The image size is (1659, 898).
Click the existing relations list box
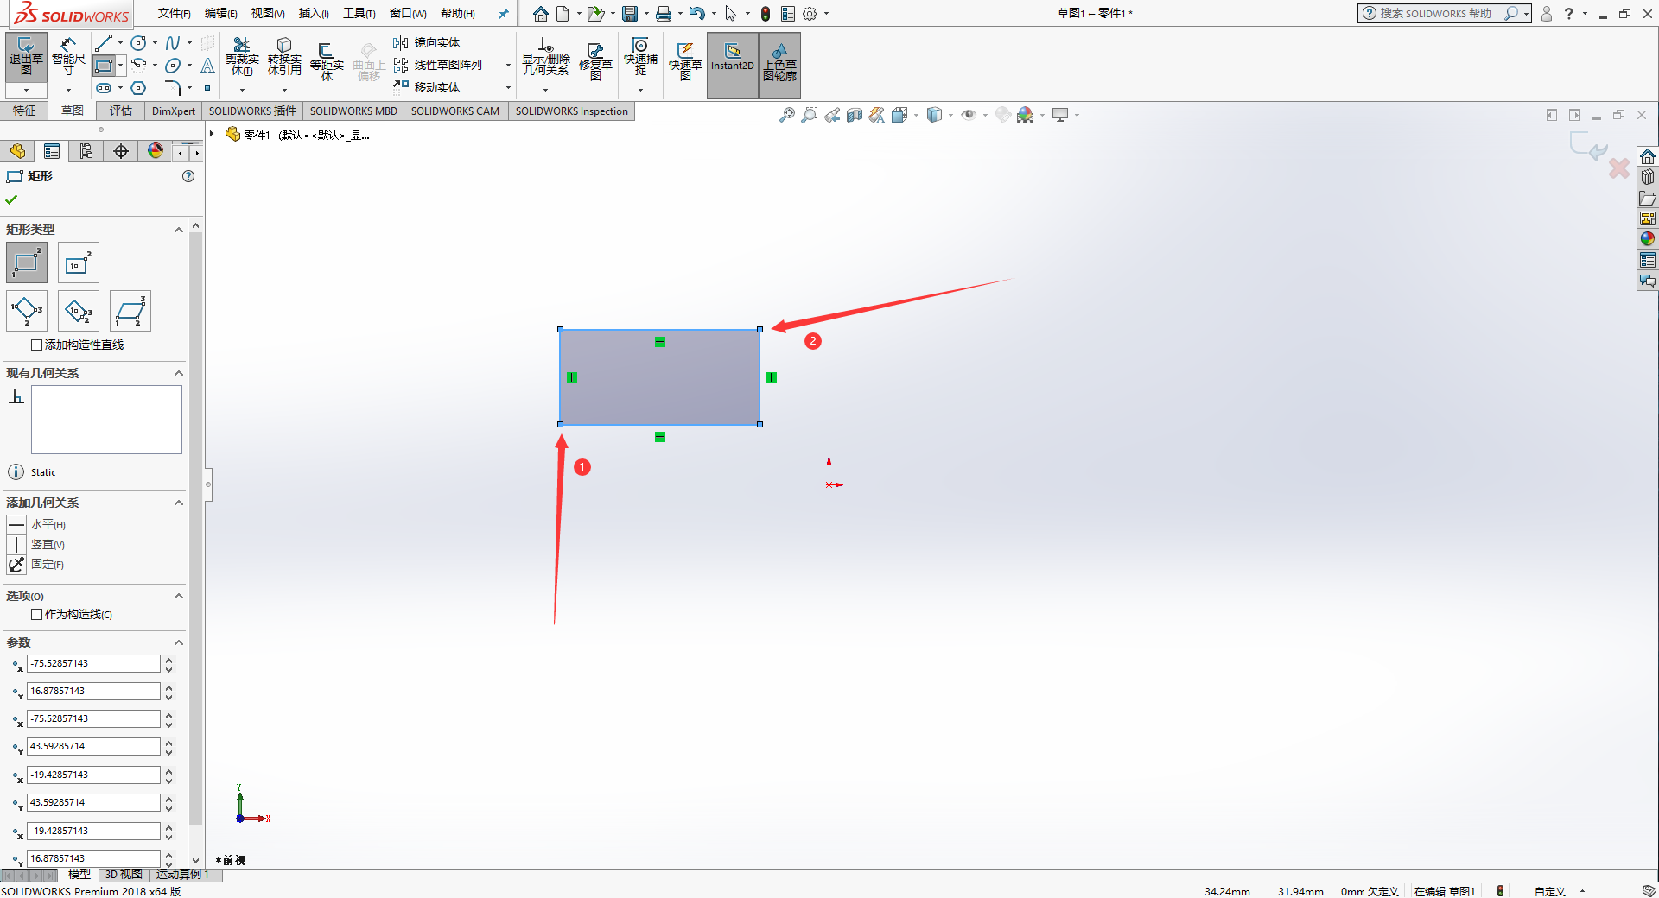tap(106, 420)
